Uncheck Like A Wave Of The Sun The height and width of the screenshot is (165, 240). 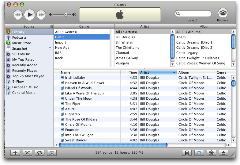click(62, 93)
